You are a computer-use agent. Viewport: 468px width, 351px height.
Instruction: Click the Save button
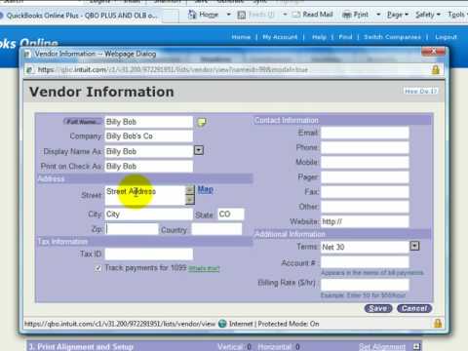378,308
